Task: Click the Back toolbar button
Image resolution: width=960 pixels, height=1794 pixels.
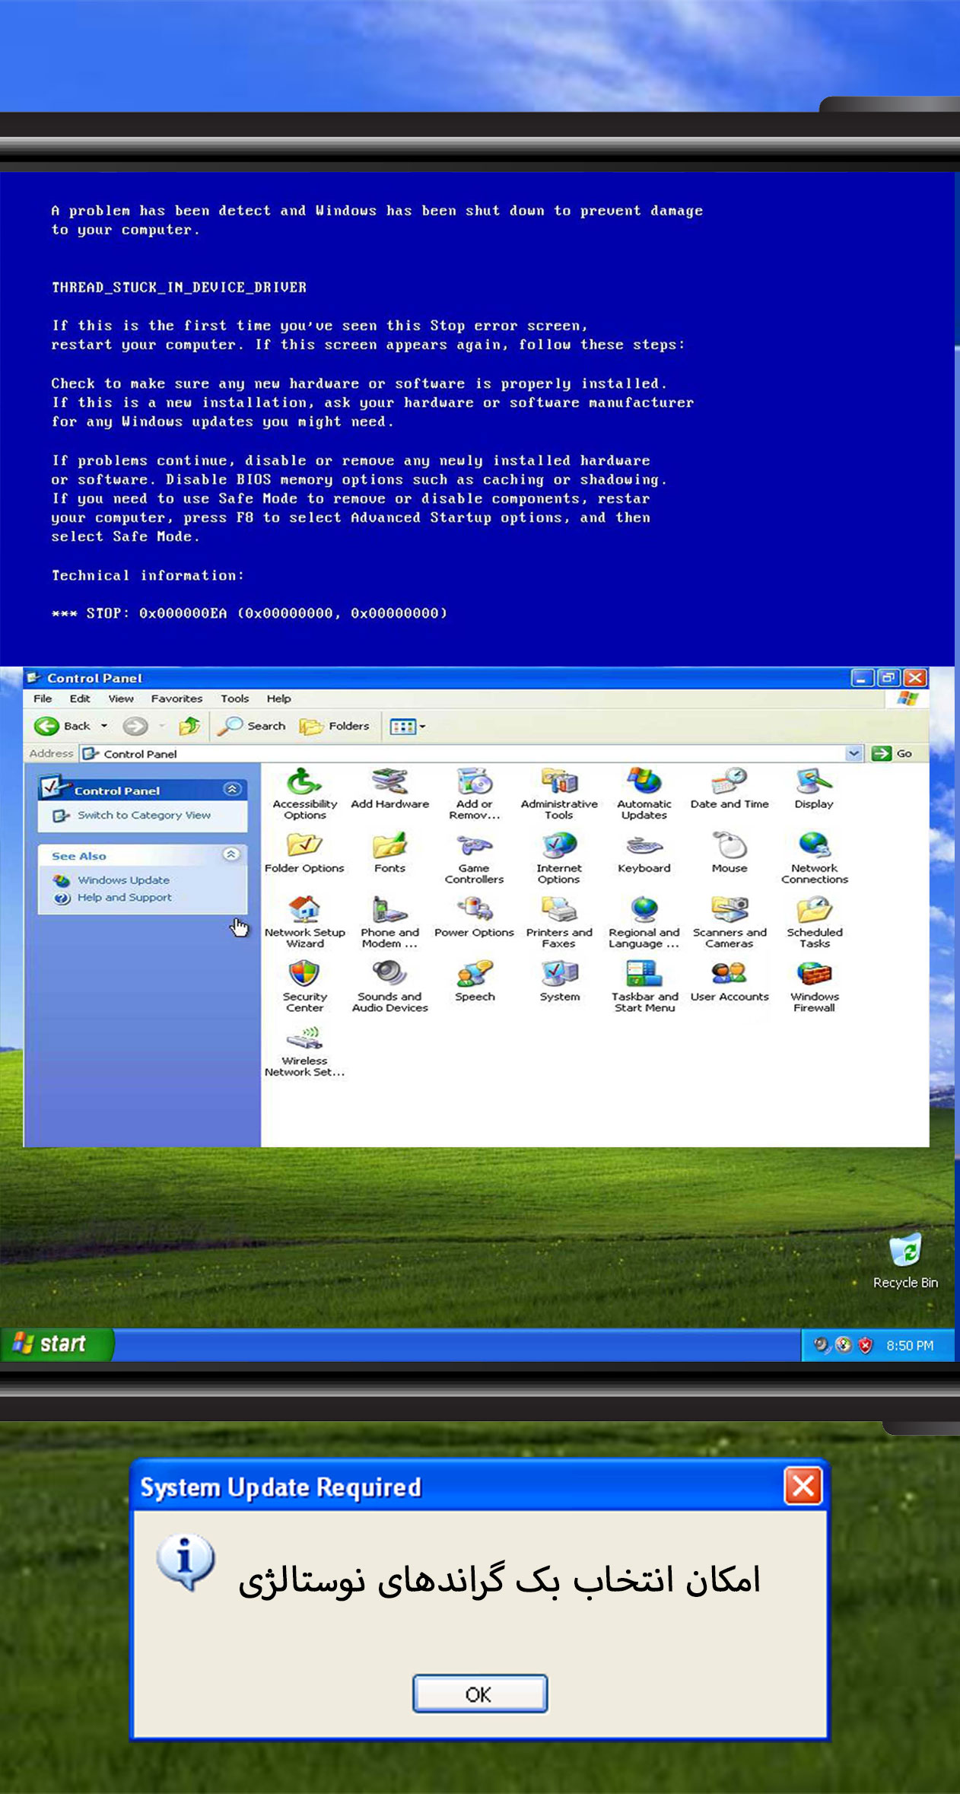Action: click(x=63, y=727)
